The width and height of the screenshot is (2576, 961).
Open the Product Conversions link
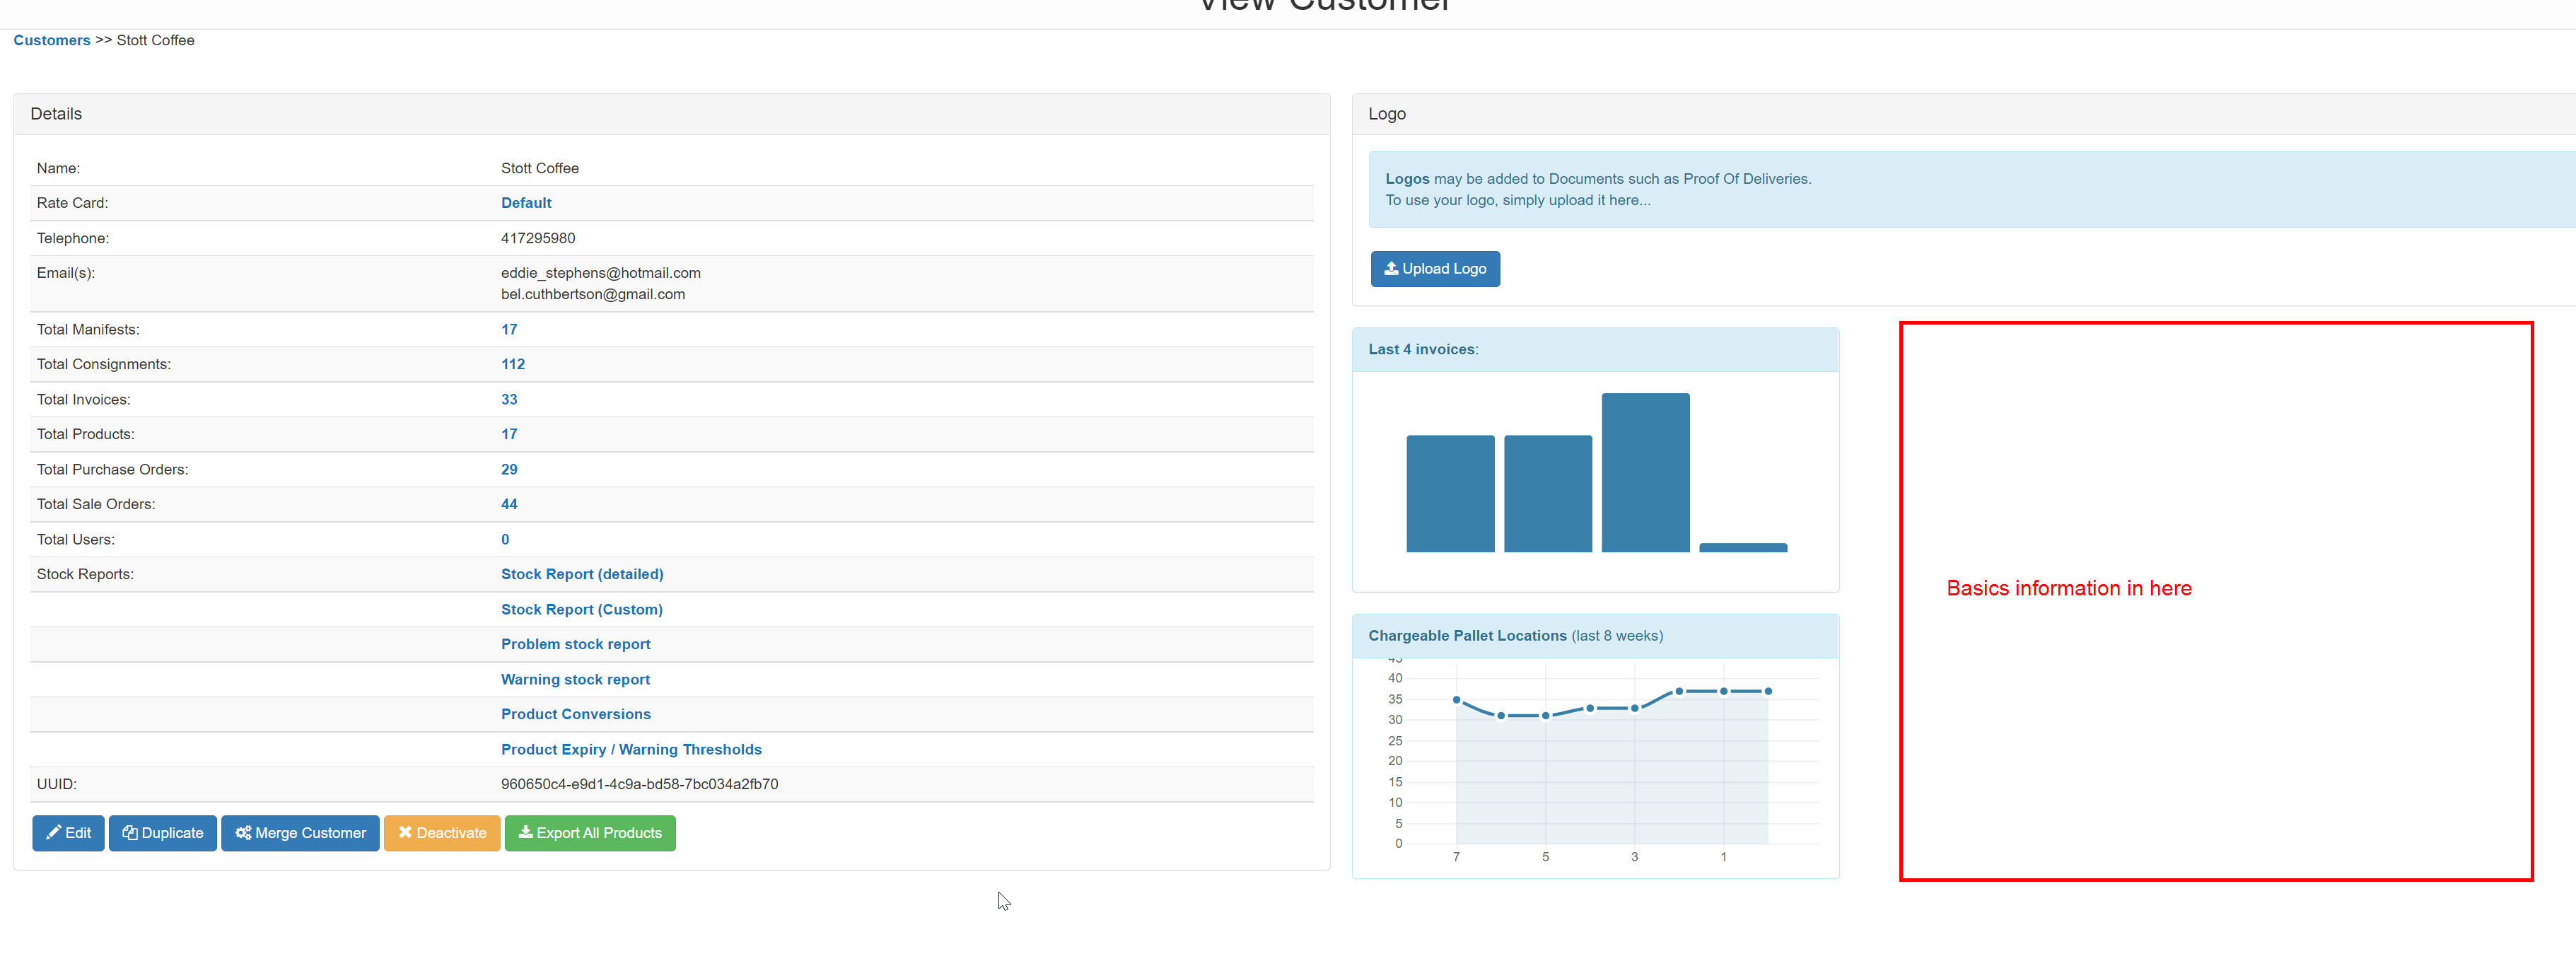click(575, 714)
